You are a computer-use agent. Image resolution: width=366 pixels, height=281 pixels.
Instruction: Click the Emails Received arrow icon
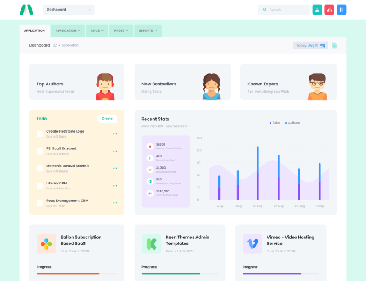point(150,169)
